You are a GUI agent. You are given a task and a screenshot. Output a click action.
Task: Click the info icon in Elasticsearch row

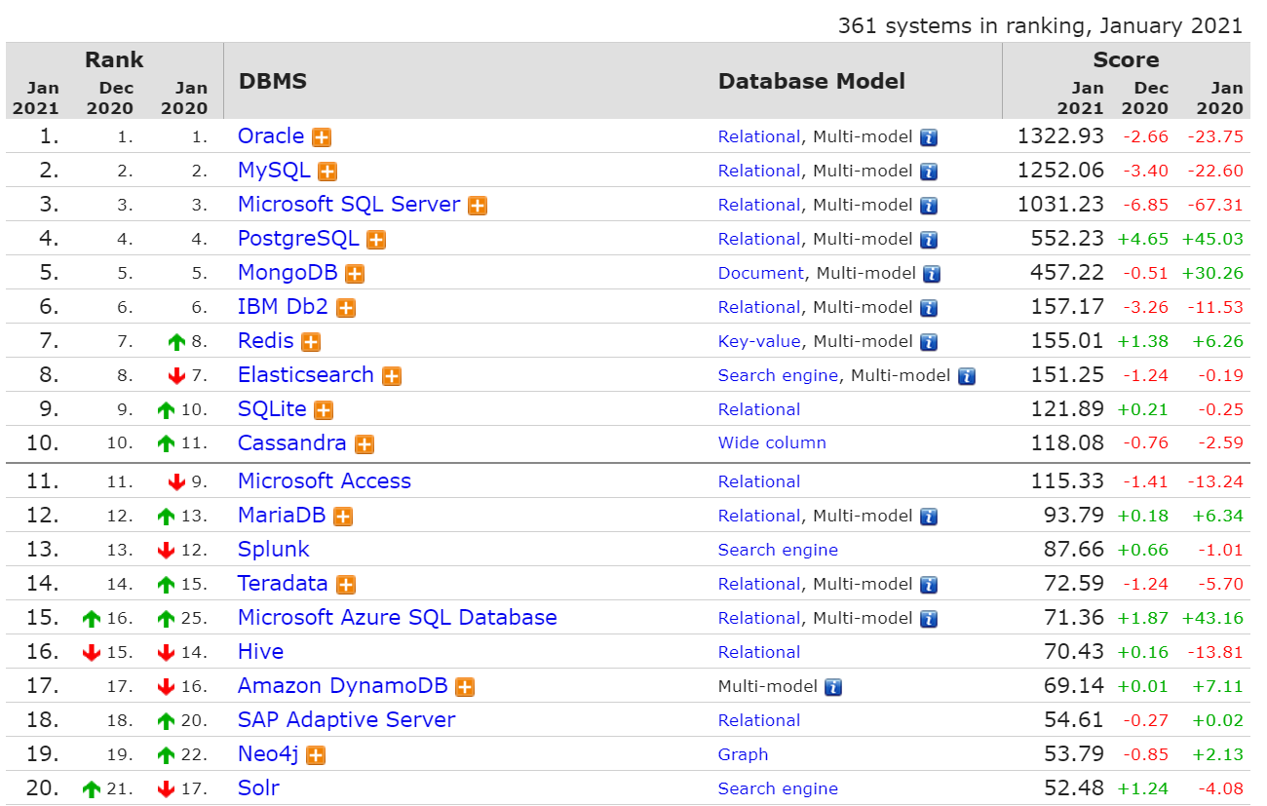click(966, 376)
